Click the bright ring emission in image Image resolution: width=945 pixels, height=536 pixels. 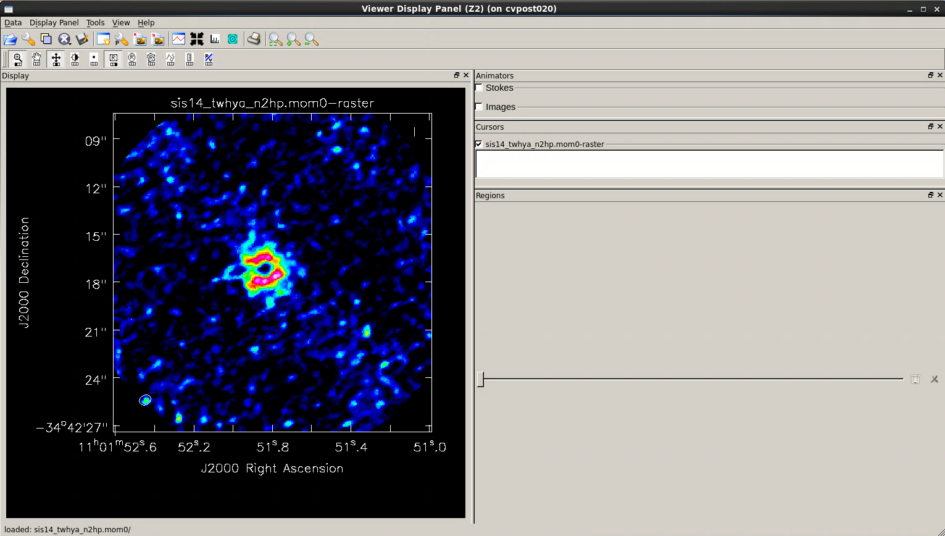(x=264, y=269)
